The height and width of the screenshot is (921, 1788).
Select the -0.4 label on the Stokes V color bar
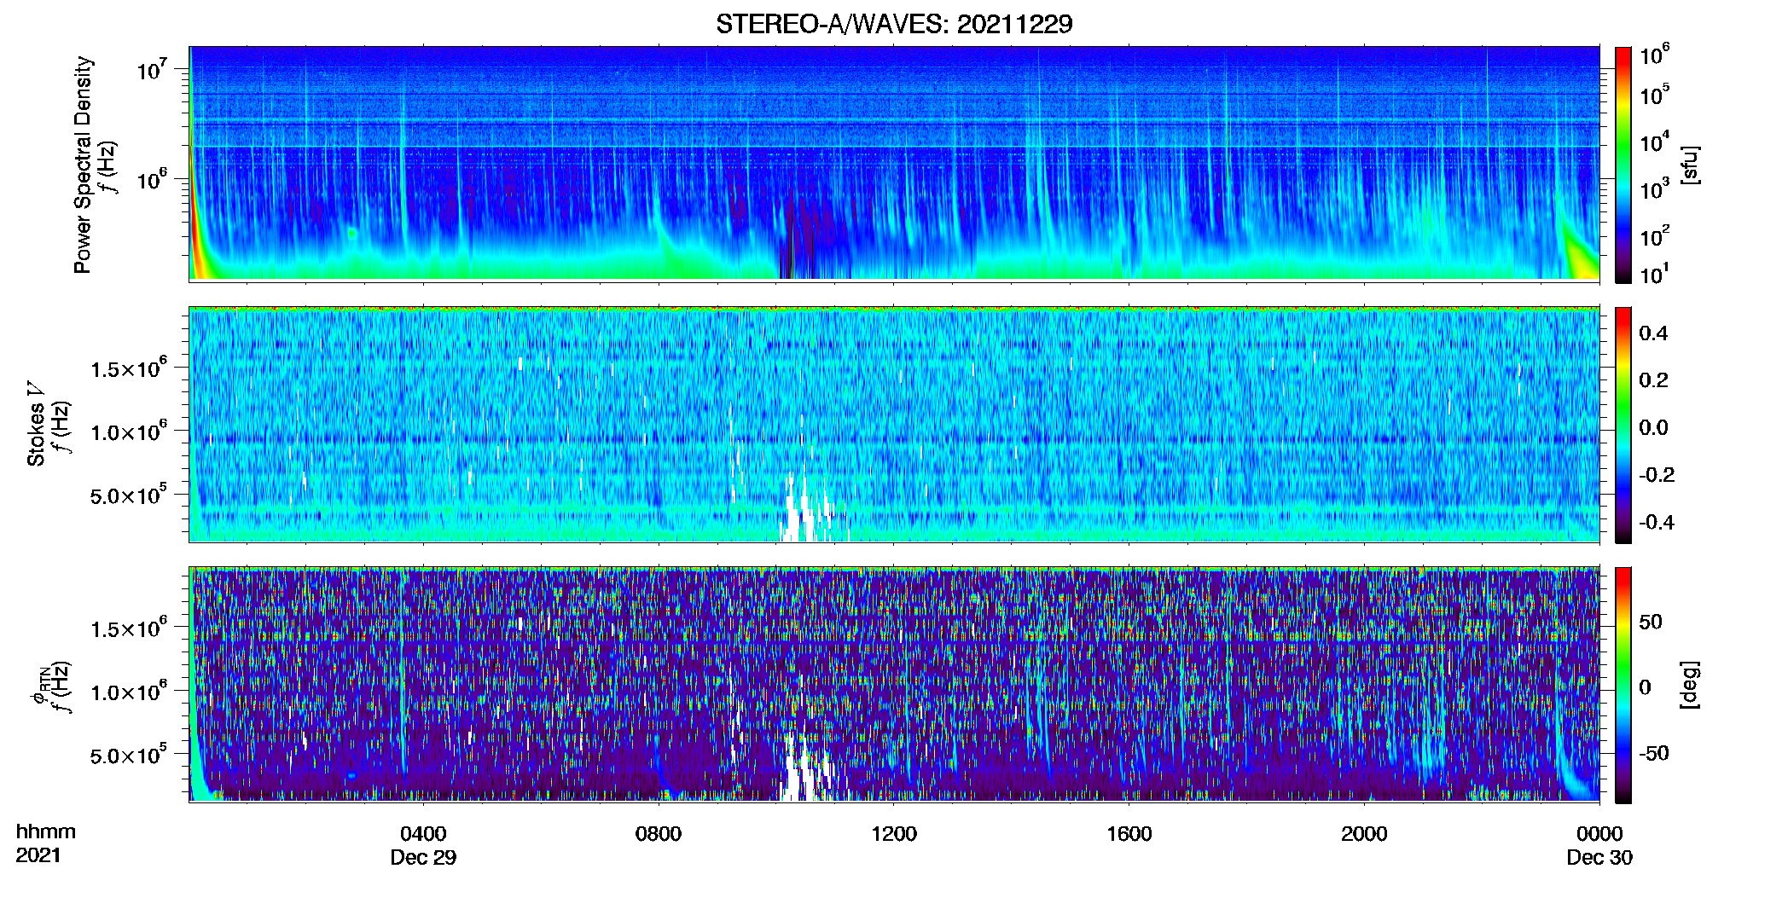[x=1657, y=522]
